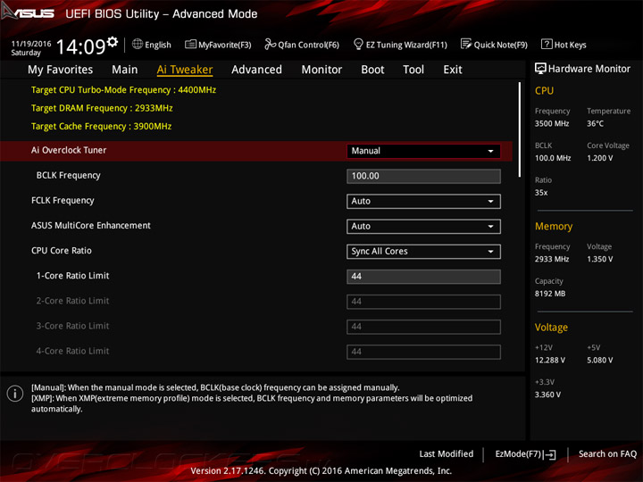Screen dimensions: 643x482
Task: Click the Memory section heading
Action: (554, 226)
